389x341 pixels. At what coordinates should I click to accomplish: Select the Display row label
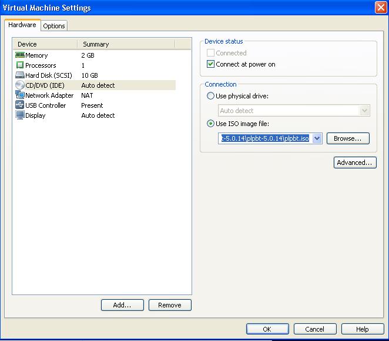35,115
